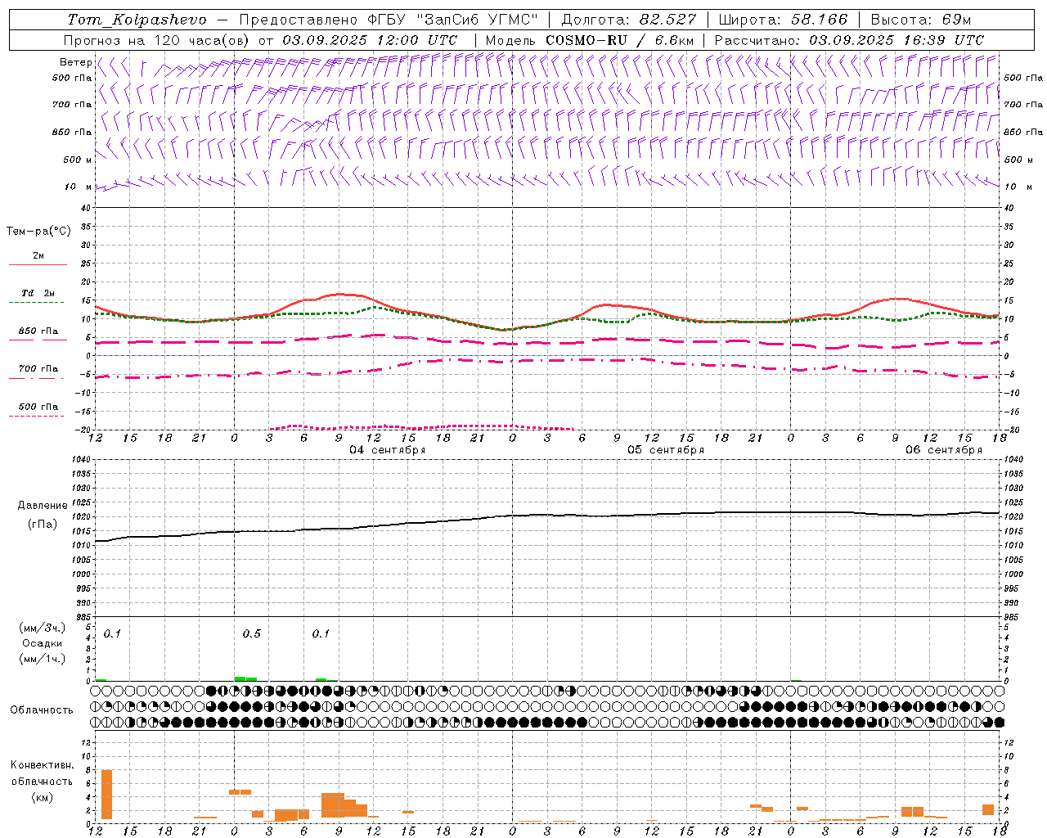Click the Давление panel label
The width and height of the screenshot is (1047, 838).
[x=43, y=506]
